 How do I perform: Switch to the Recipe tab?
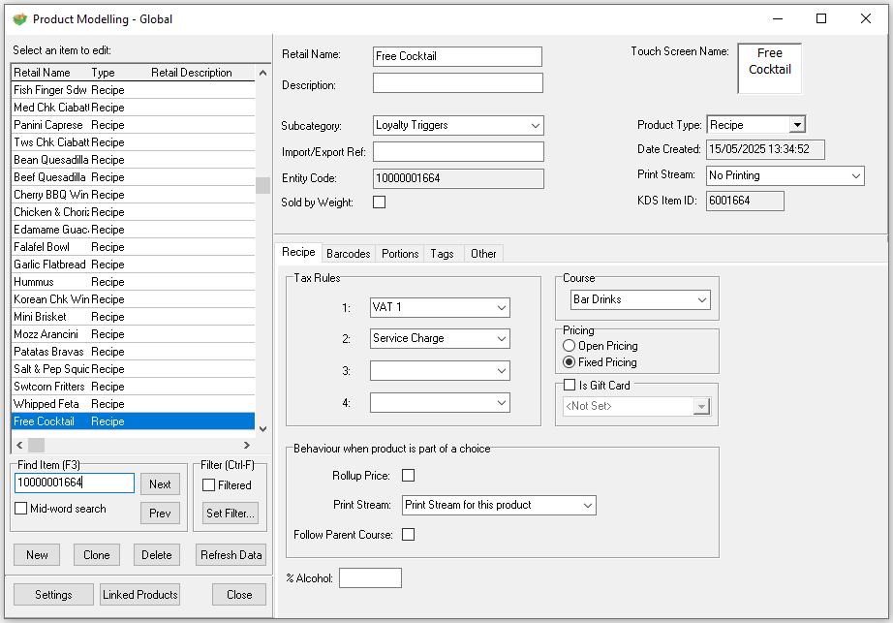[298, 252]
